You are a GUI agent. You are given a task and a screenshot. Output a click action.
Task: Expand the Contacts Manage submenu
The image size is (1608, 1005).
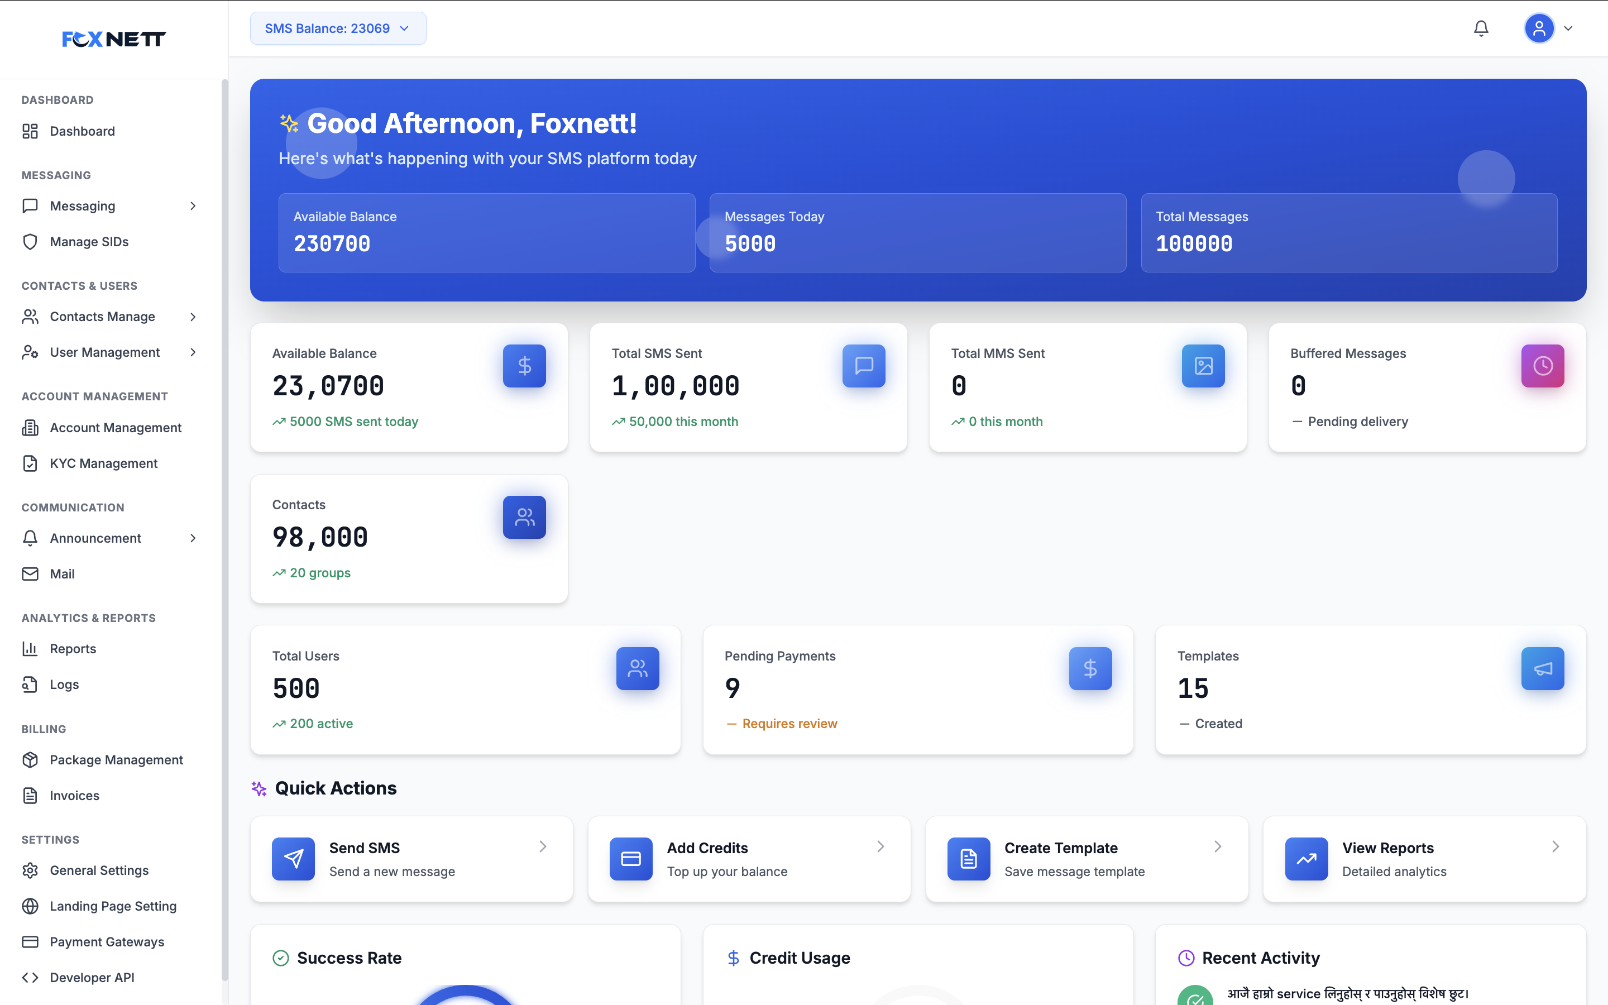193,317
